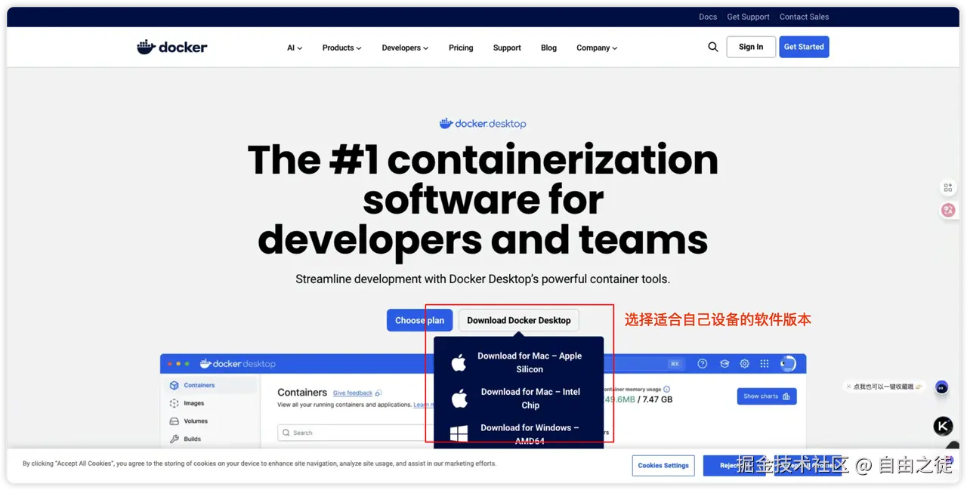
Task: Click the Builds wrench icon in the sidebar
Action: click(175, 439)
